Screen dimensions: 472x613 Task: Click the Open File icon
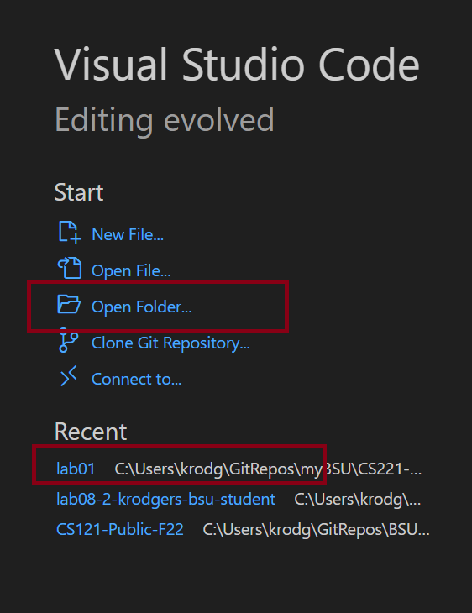point(70,268)
